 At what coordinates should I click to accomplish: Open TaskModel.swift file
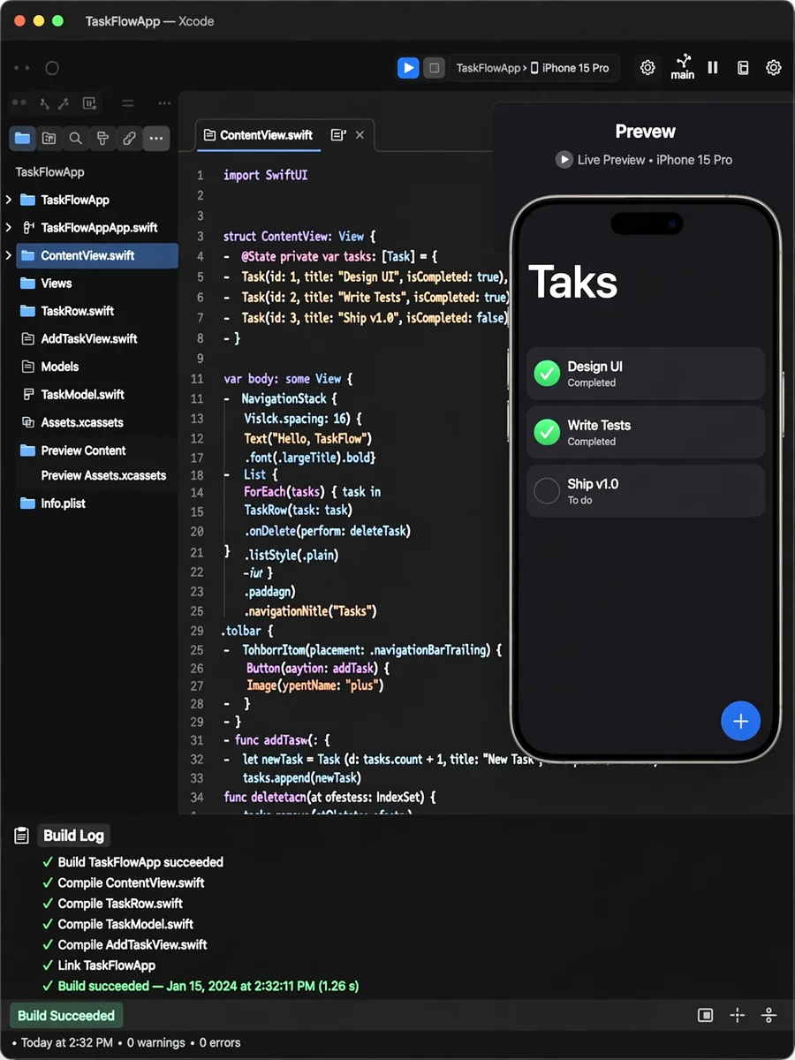(82, 395)
